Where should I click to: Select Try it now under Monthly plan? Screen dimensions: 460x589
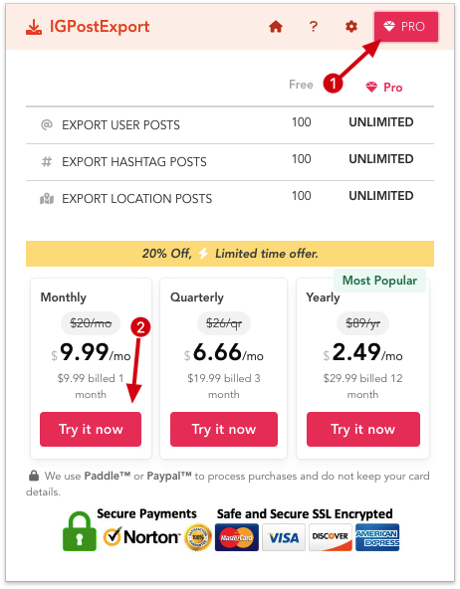pos(91,430)
